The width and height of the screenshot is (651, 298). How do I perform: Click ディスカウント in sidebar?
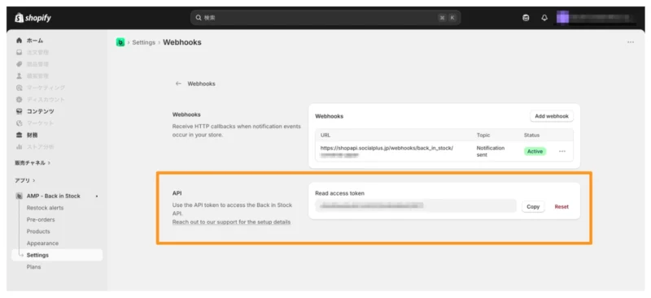pos(46,100)
